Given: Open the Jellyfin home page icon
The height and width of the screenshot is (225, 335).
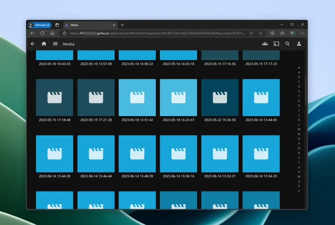Looking at the screenshot, I should 44,44.
